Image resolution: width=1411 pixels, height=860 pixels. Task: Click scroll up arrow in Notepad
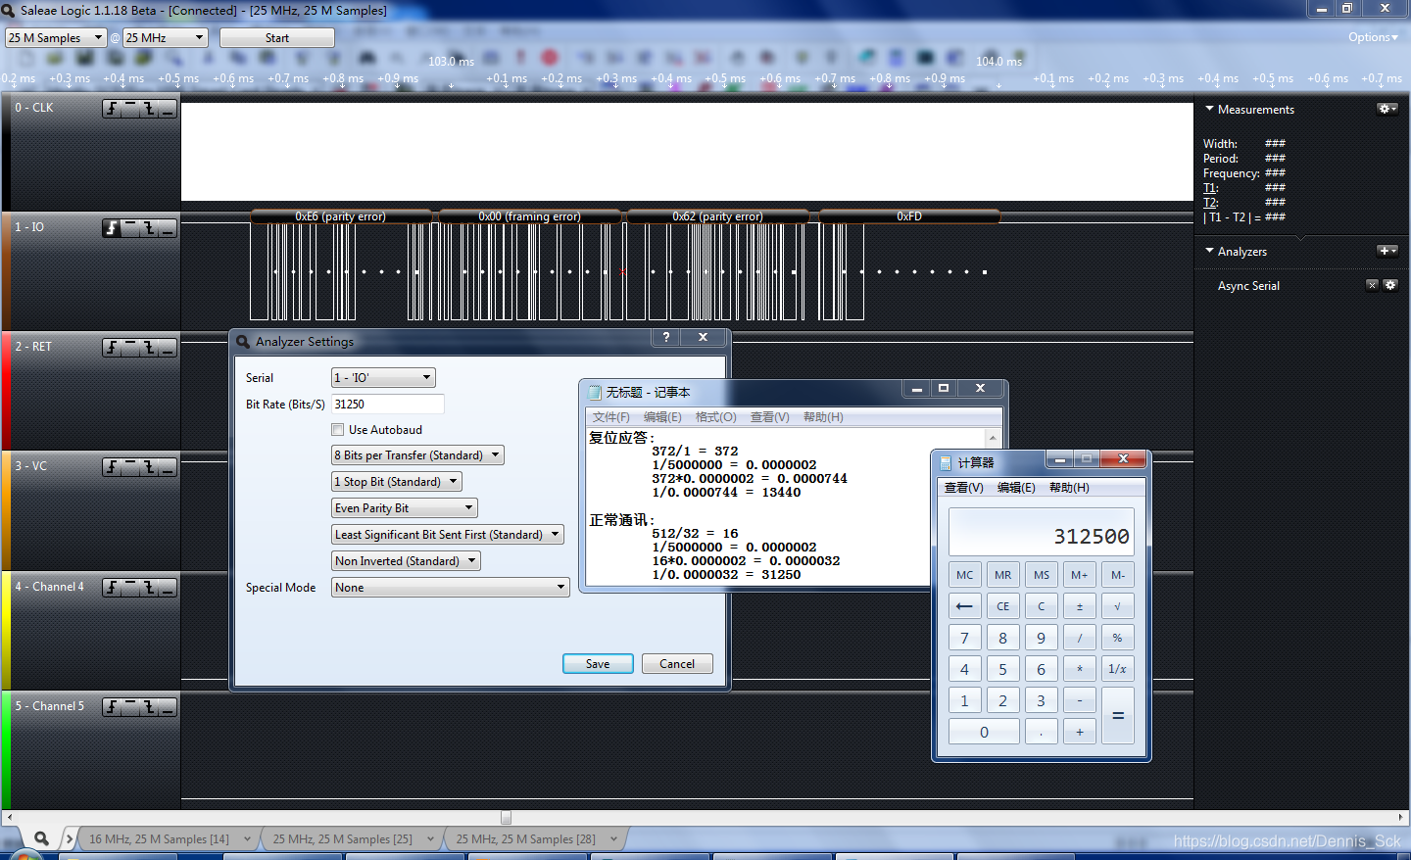(993, 438)
